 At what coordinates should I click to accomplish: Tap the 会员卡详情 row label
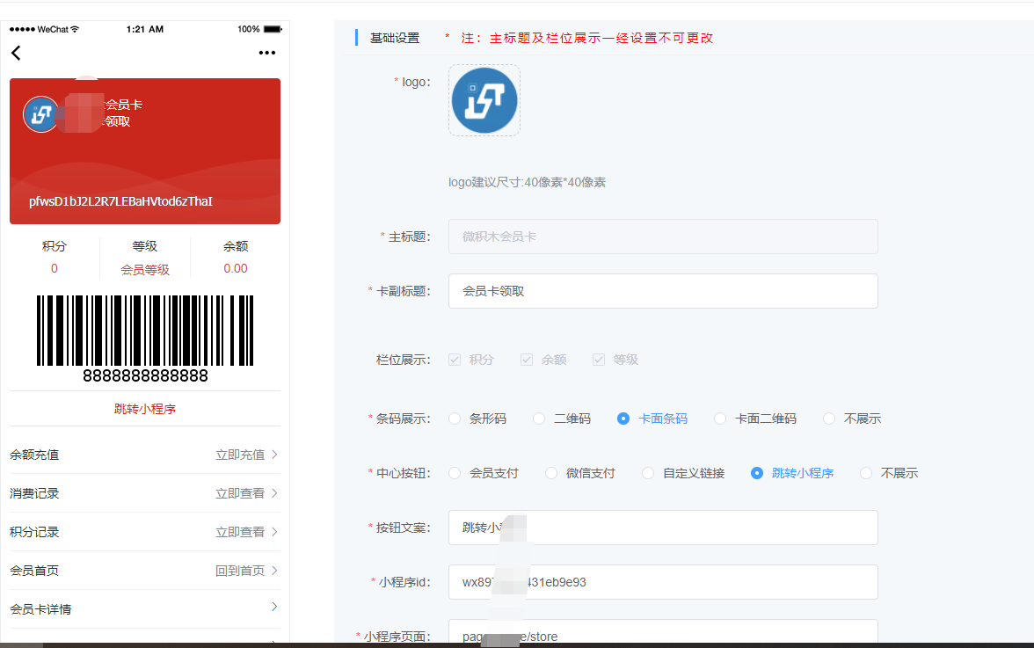click(x=40, y=609)
